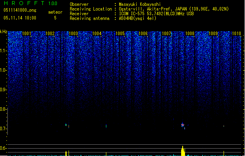Click the bright meteor echo near 1008
Viewport: 245px width, 156px height.
coord(183,125)
